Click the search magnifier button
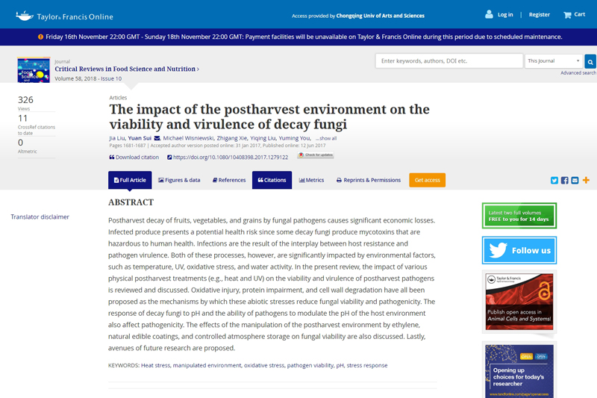 [590, 61]
